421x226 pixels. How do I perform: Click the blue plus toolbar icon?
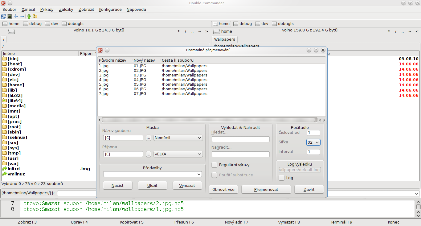(16, 16)
